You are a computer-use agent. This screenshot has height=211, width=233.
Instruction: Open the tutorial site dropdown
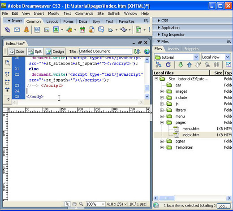(x=196, y=57)
